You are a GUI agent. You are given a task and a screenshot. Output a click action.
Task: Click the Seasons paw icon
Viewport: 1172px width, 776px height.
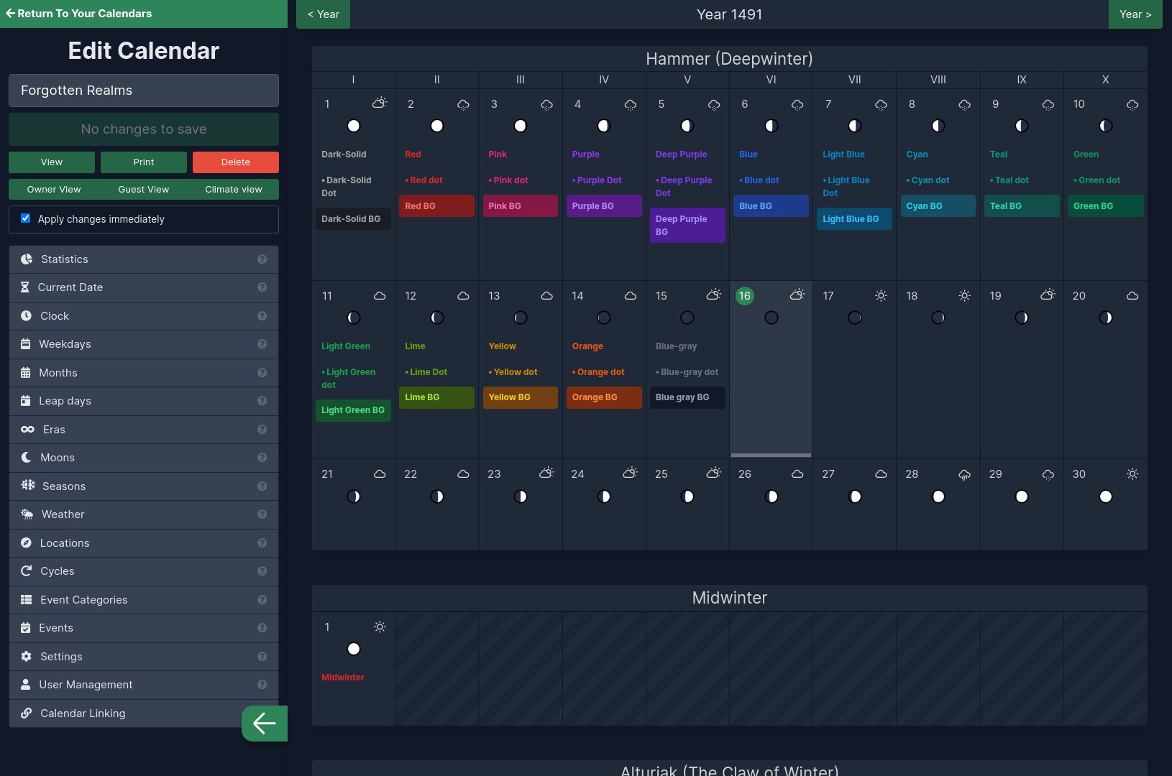coord(27,486)
